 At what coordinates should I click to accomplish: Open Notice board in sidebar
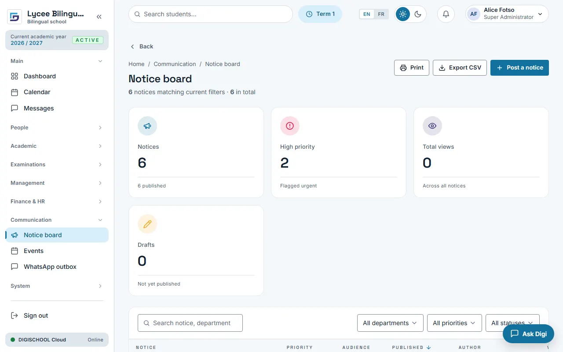pos(57,235)
